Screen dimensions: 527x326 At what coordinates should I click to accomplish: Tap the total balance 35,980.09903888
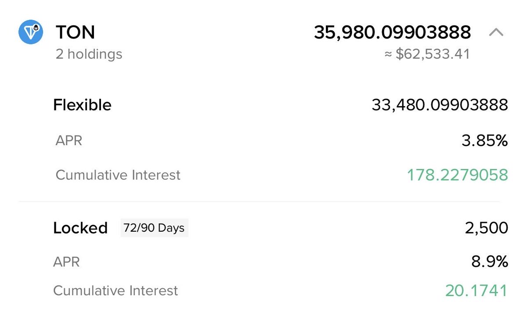393,32
